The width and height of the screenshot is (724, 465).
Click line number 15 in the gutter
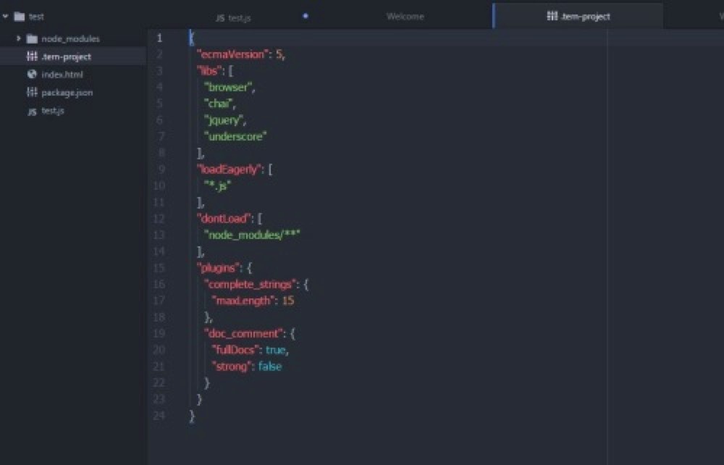click(158, 267)
